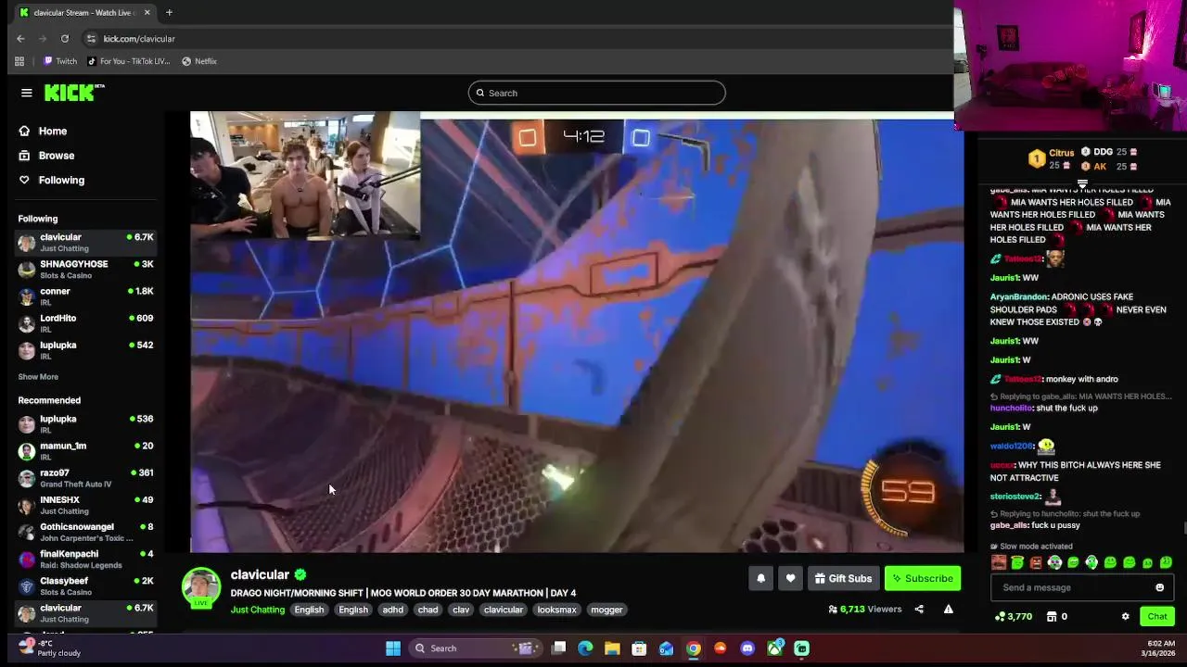Open the Xbox app from the taskbar
The image size is (1187, 667).
(x=774, y=648)
